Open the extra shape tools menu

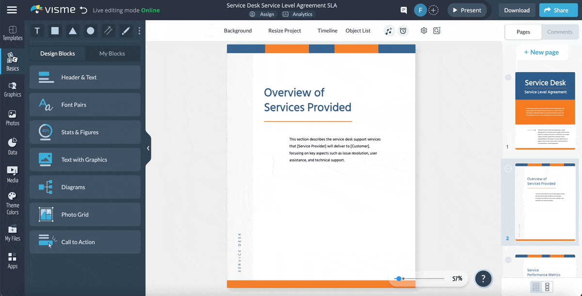[x=139, y=31]
